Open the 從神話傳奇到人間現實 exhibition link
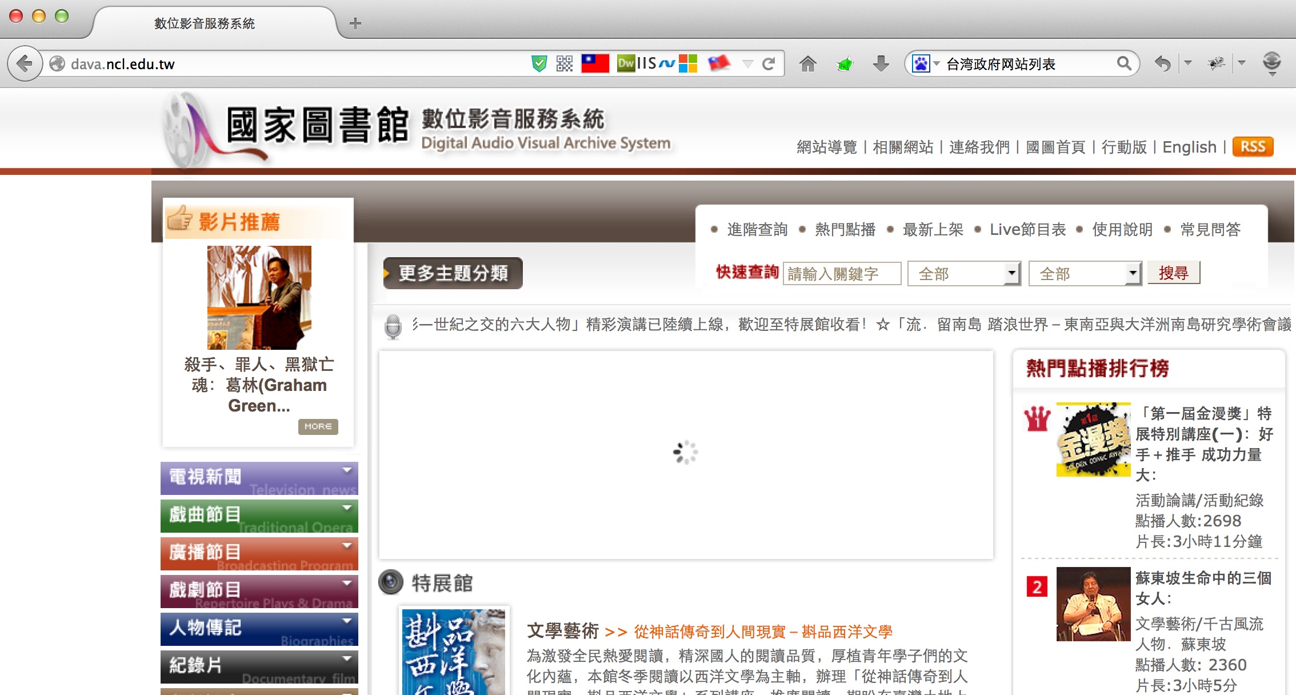 tap(763, 632)
